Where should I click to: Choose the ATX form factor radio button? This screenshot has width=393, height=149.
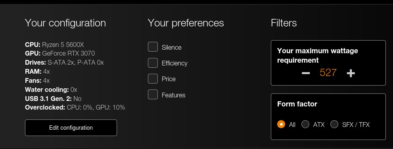click(x=305, y=124)
